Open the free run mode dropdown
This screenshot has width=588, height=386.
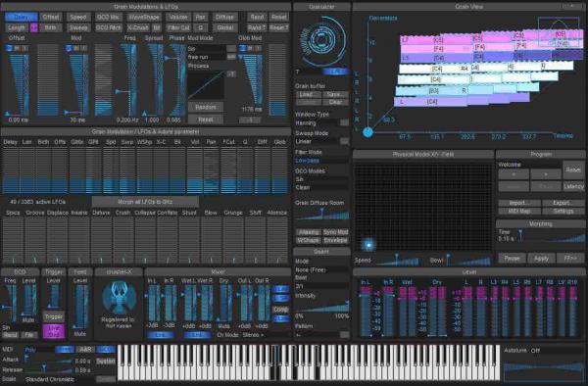coord(212,57)
